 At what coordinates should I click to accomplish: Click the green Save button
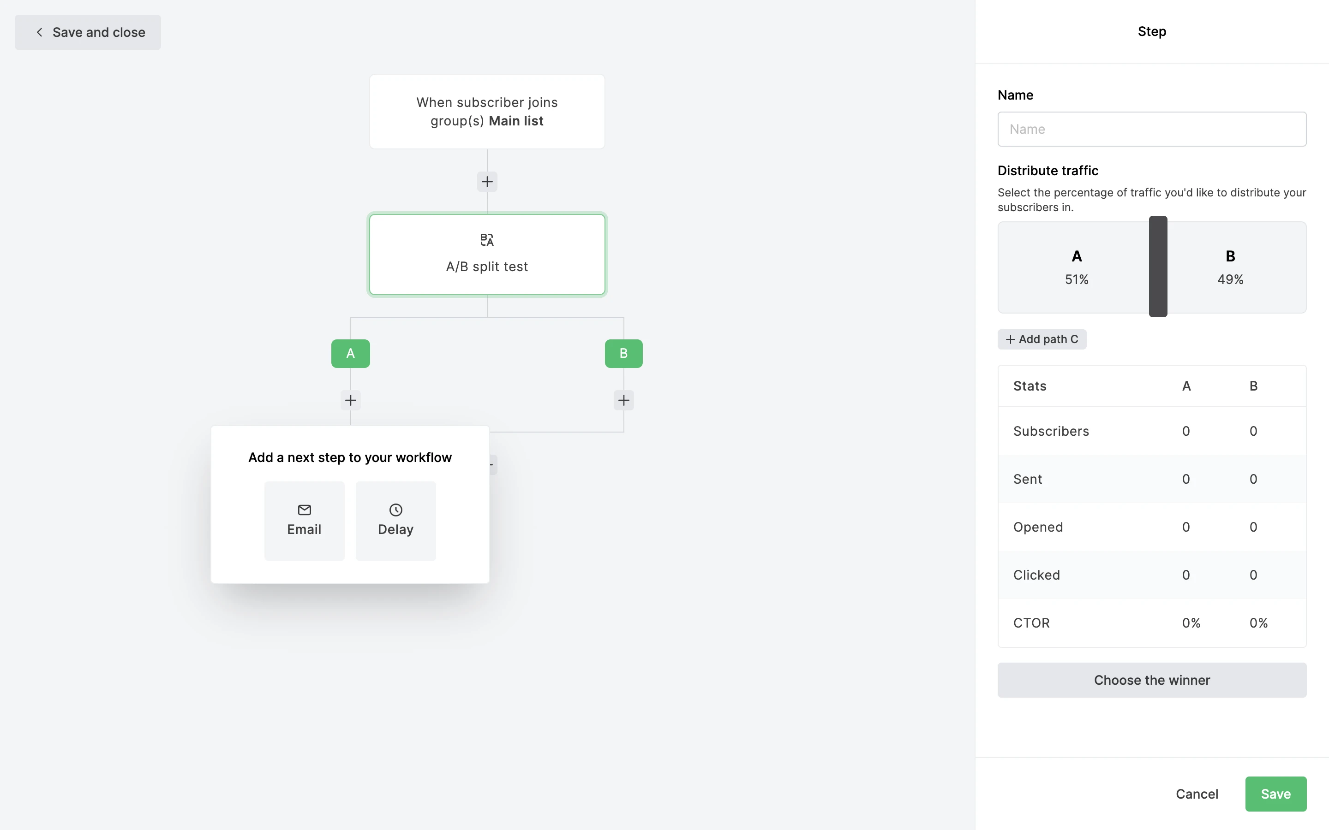tap(1275, 794)
